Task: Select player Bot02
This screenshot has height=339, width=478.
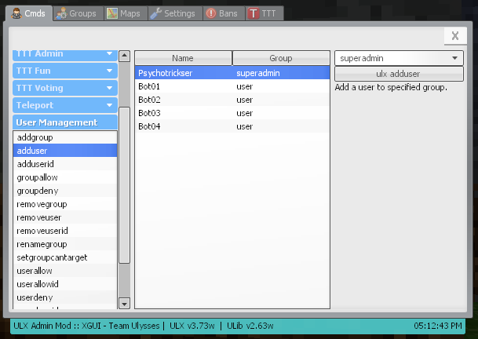Action: coord(232,100)
